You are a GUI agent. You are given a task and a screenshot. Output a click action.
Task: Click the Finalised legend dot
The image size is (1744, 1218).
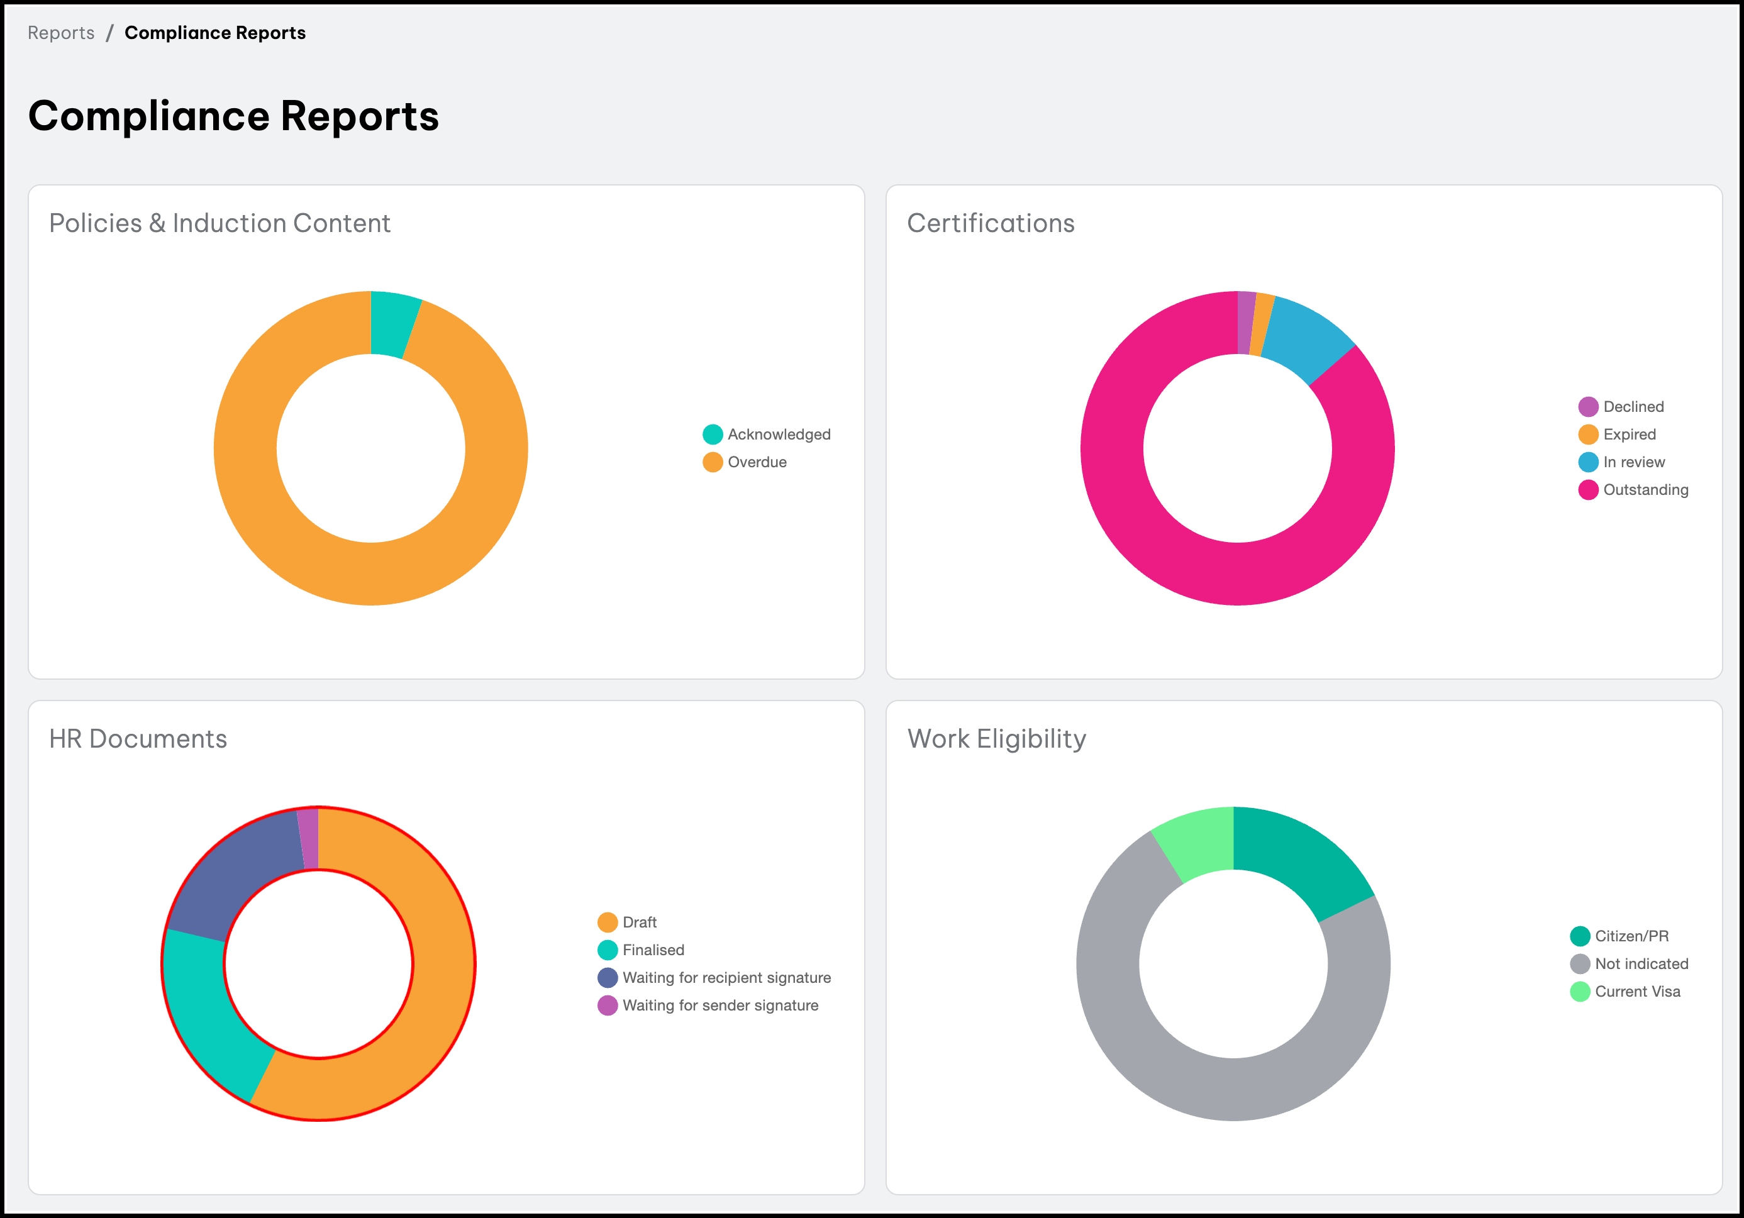pyautogui.click(x=607, y=950)
